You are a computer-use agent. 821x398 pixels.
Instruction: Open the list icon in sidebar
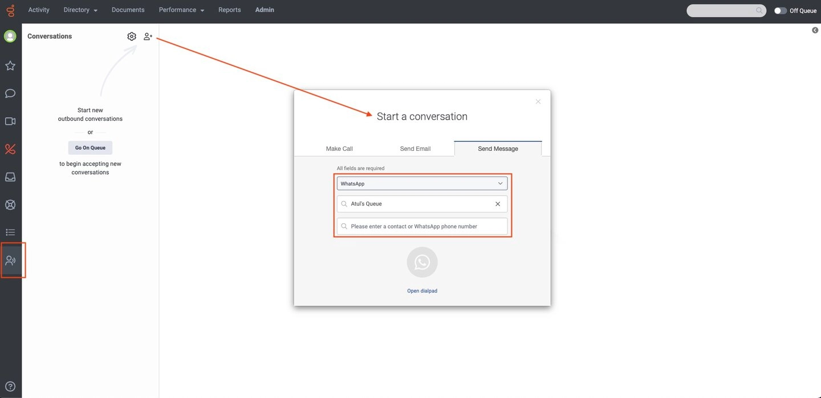(x=10, y=232)
